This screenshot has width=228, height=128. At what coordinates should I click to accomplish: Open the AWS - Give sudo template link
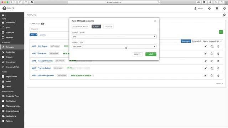[39, 53]
